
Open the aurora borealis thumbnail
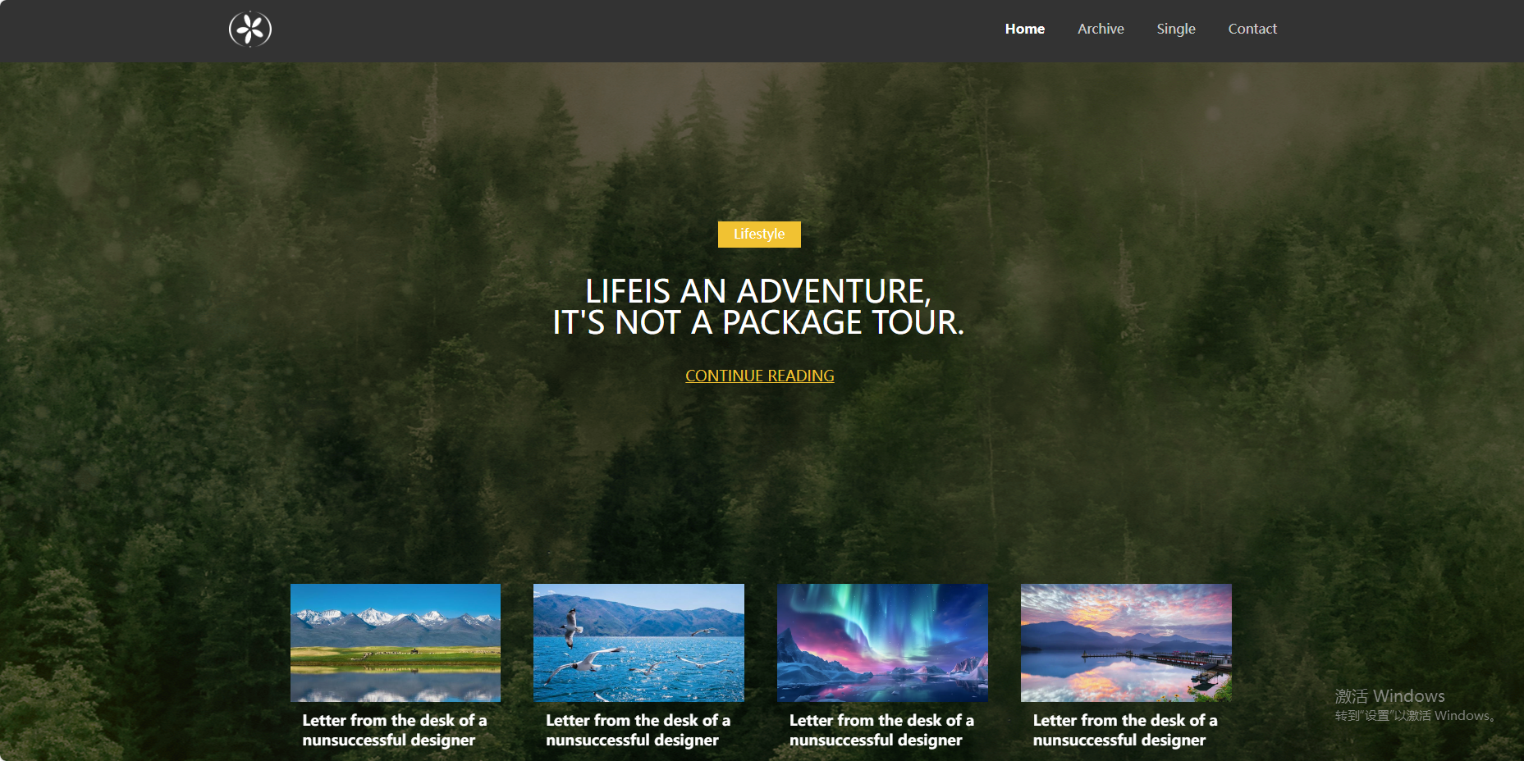(x=882, y=643)
